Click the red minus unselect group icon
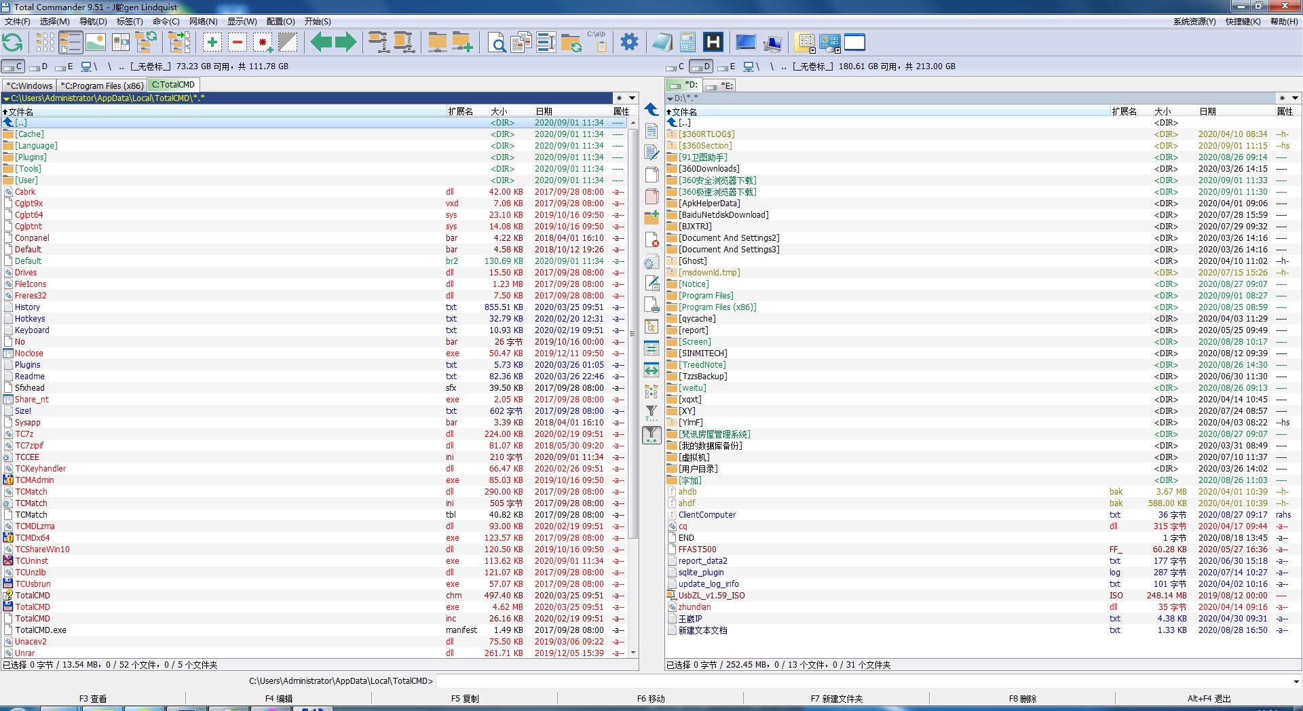The height and width of the screenshot is (711, 1303). tap(238, 43)
